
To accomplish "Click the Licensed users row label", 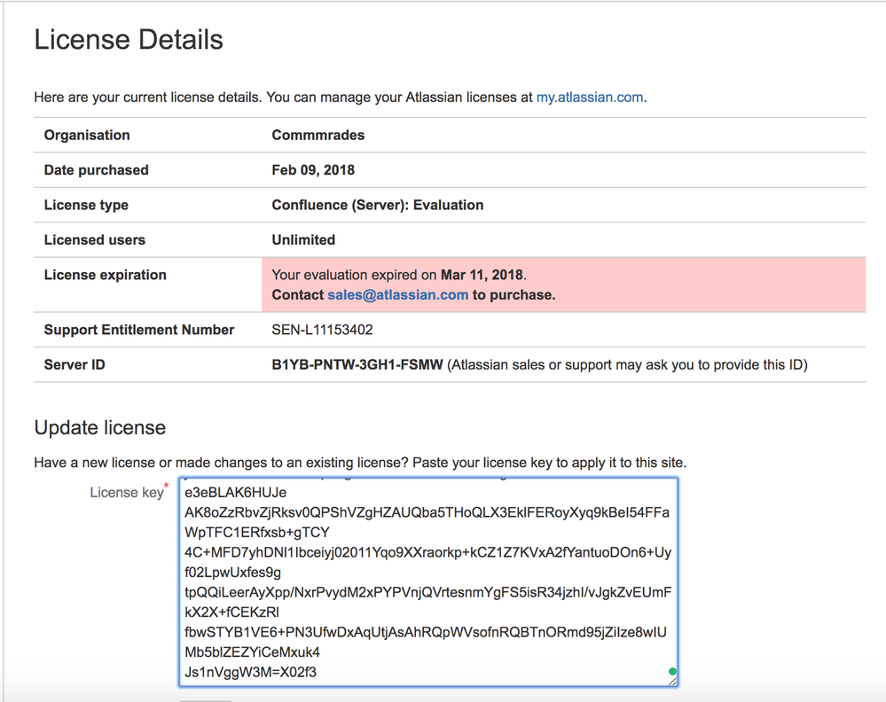I will click(x=94, y=240).
